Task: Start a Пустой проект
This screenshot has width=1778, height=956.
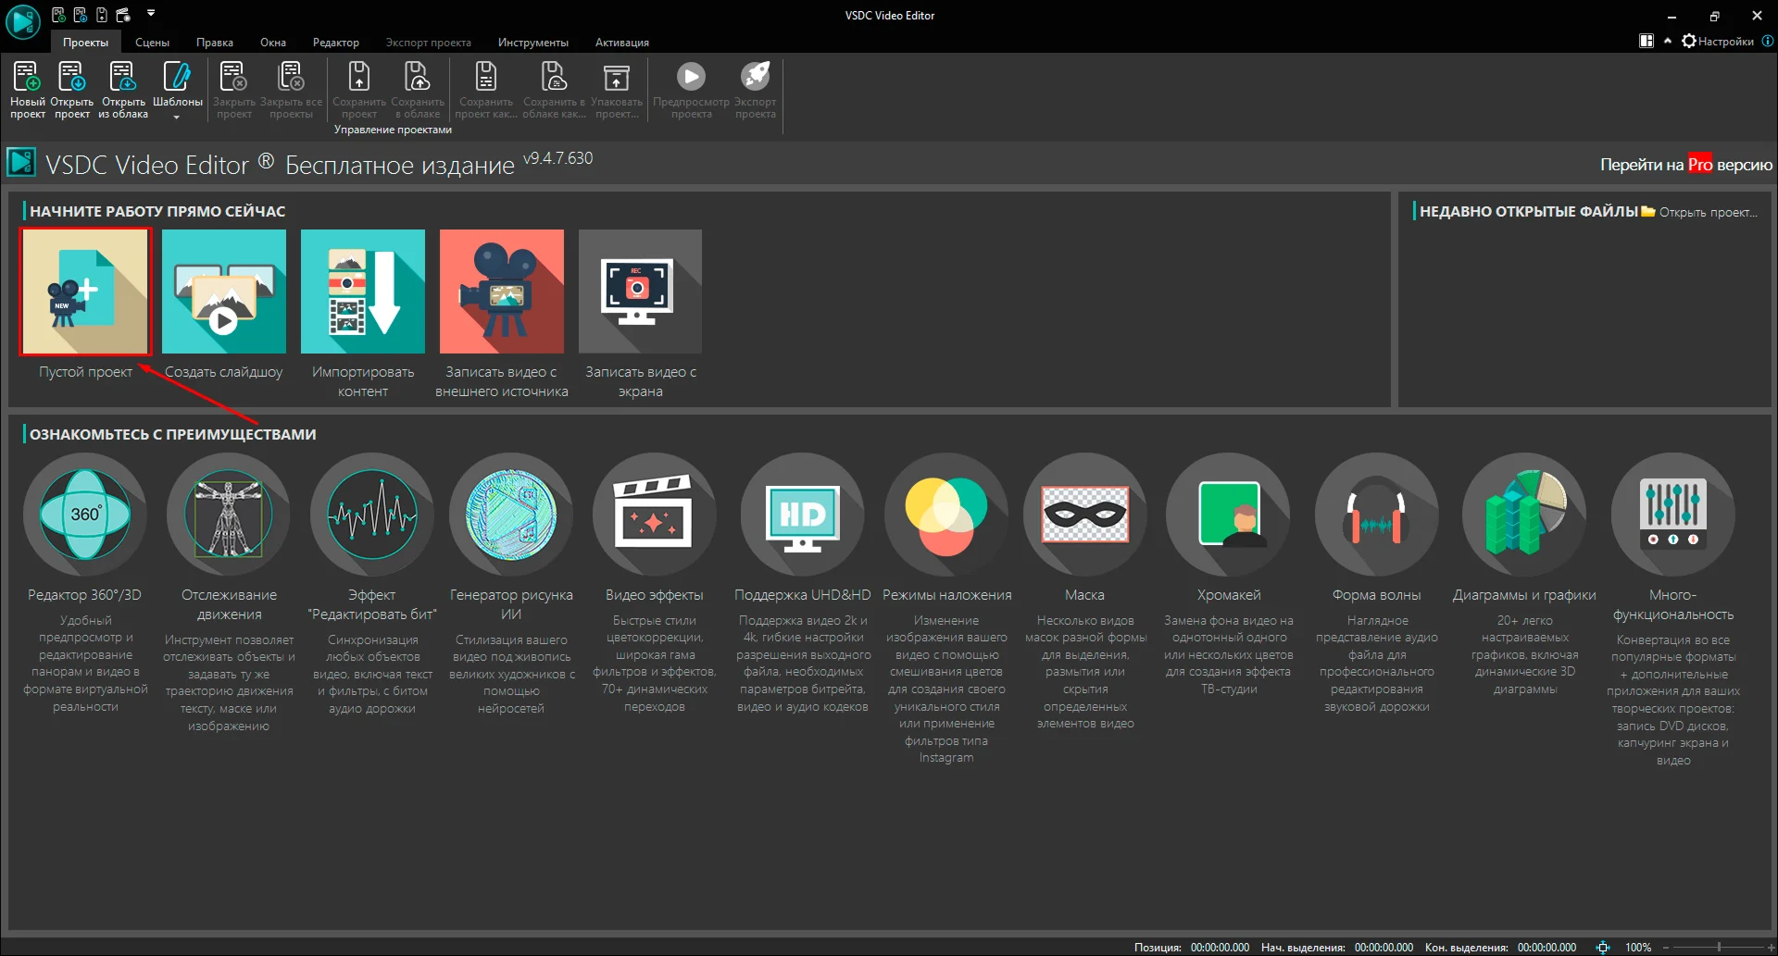Action: (85, 292)
